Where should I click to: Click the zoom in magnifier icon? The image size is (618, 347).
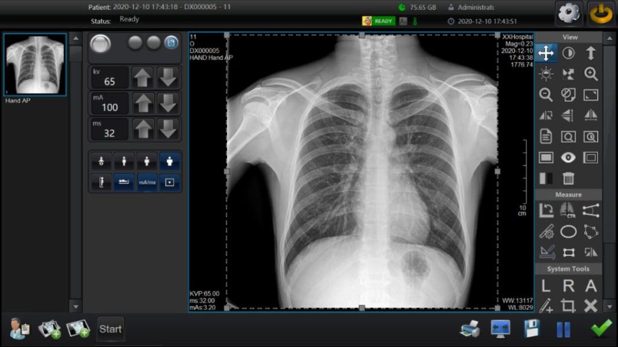(x=591, y=74)
